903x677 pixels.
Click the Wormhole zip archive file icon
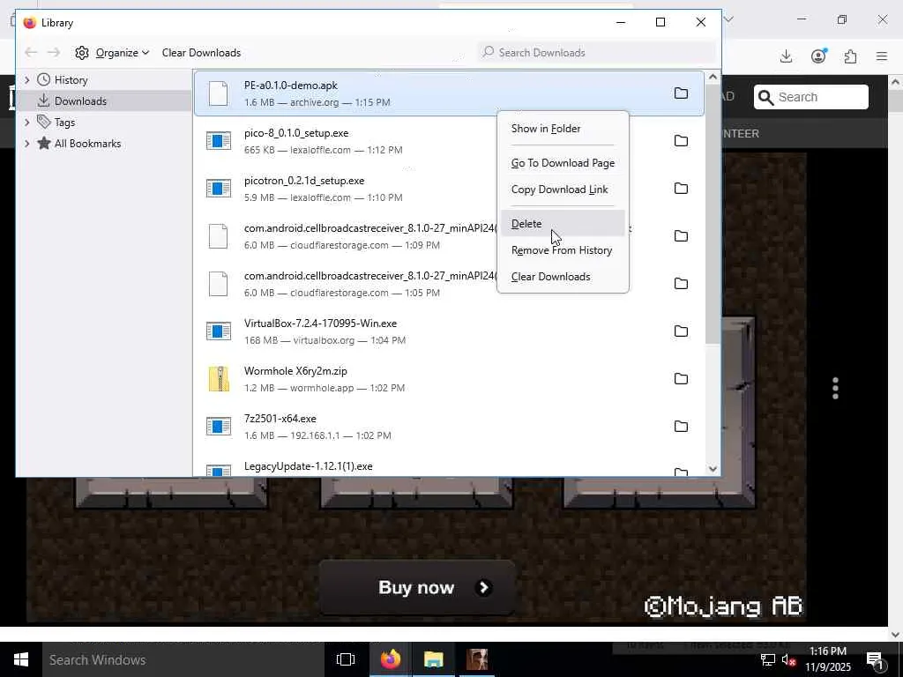coord(219,379)
